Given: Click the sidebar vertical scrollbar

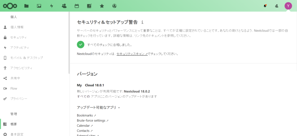Looking at the screenshot, I should (69, 43).
